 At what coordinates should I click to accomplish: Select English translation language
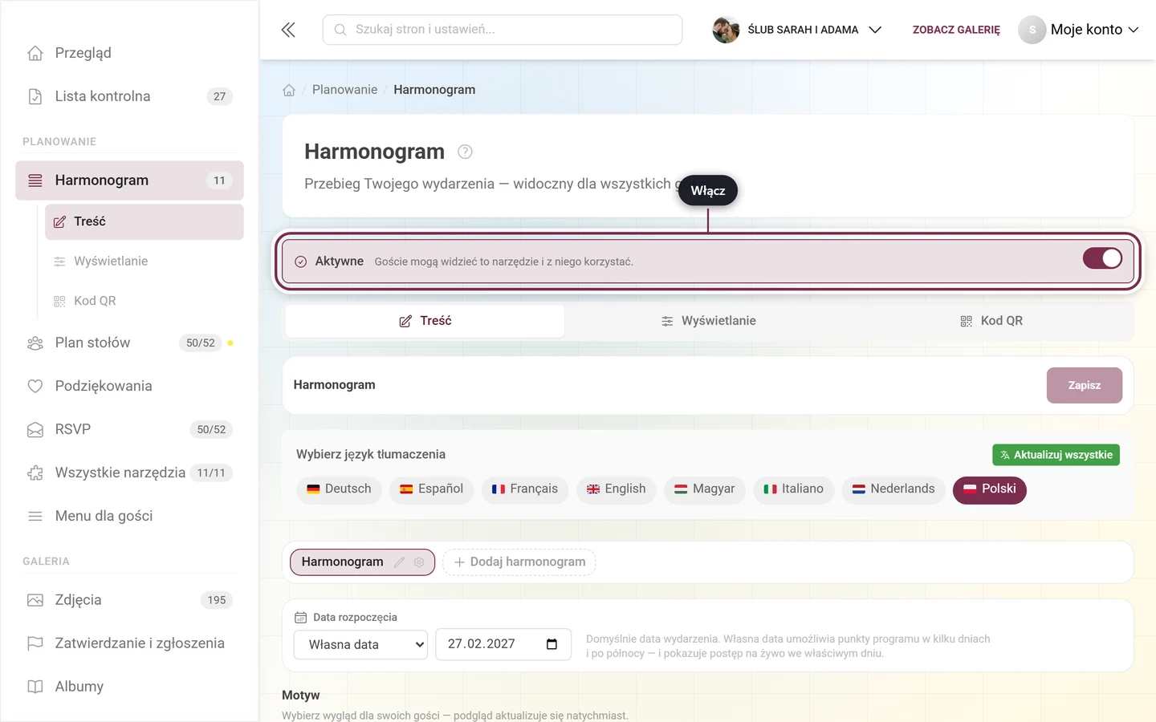[x=616, y=489]
